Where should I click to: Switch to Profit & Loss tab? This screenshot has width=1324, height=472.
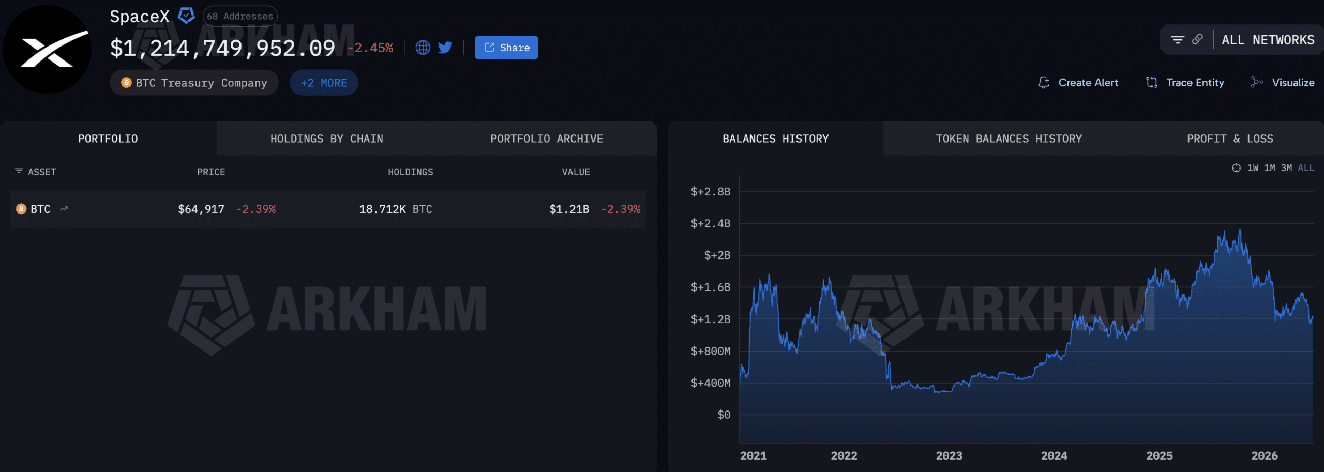pyautogui.click(x=1230, y=139)
